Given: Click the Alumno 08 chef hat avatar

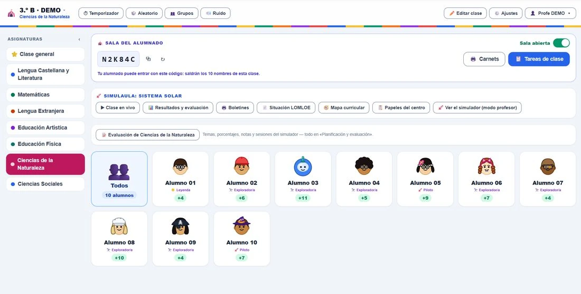Looking at the screenshot, I should point(119,226).
